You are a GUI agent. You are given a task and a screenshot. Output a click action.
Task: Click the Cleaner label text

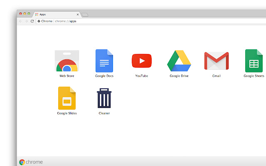point(104,113)
